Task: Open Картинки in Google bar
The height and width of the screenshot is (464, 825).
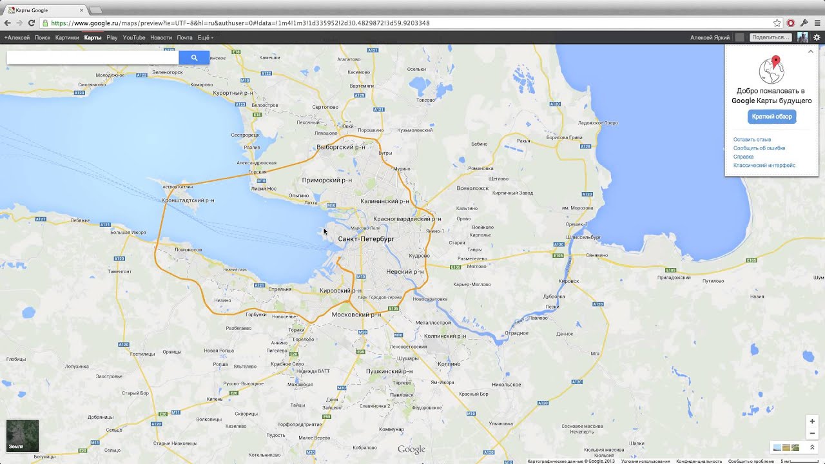Action: click(x=67, y=37)
